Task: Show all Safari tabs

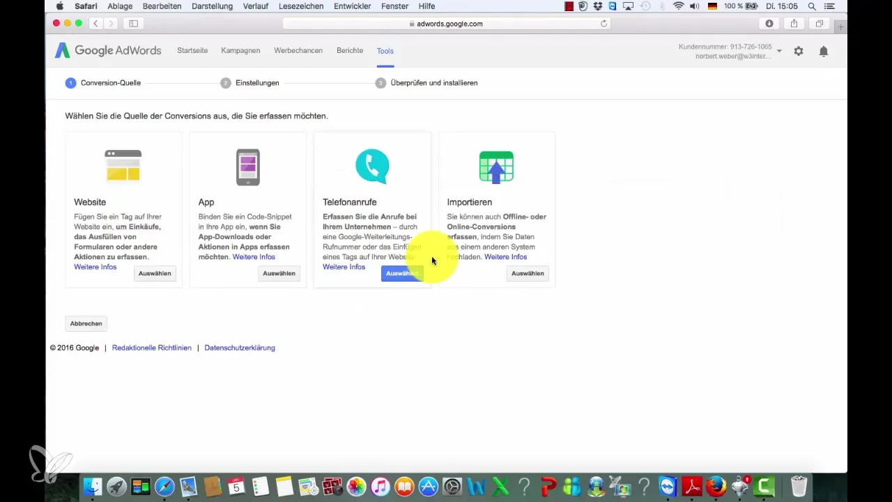Action: tap(820, 23)
